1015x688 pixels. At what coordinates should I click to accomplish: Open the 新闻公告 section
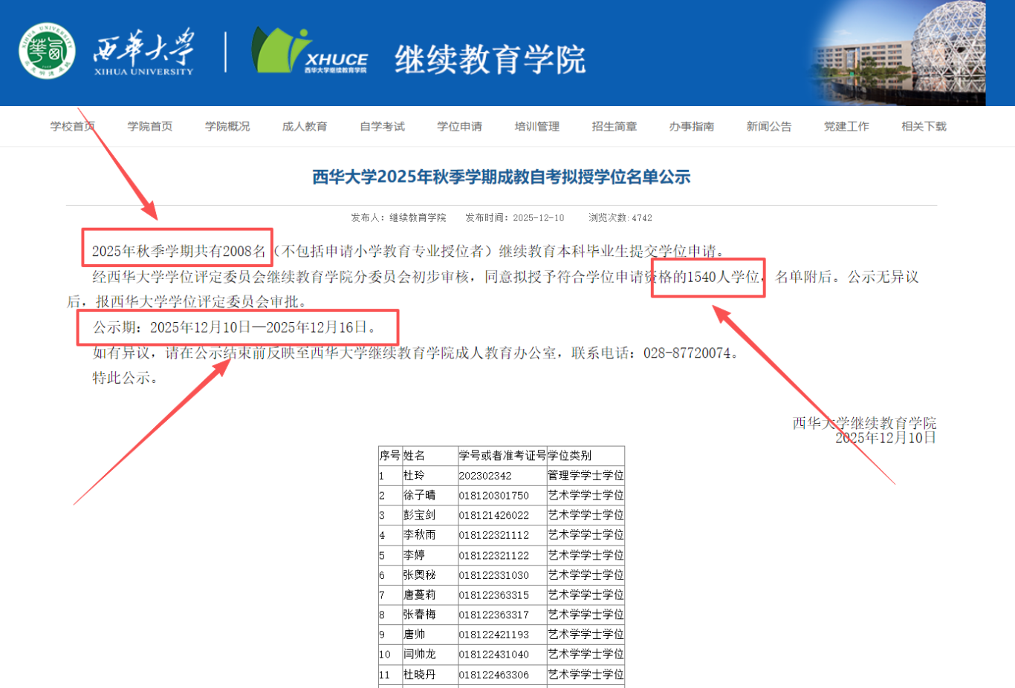pyautogui.click(x=769, y=126)
